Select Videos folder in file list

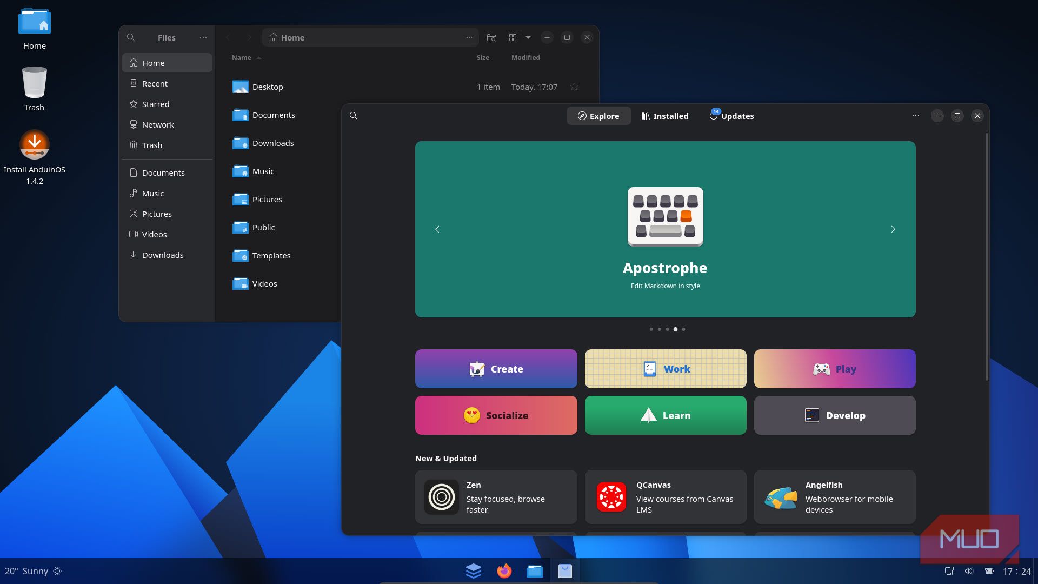255,283
